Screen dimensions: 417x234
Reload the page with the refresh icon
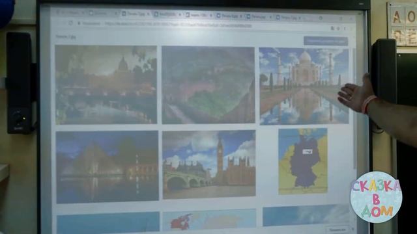(70, 23)
